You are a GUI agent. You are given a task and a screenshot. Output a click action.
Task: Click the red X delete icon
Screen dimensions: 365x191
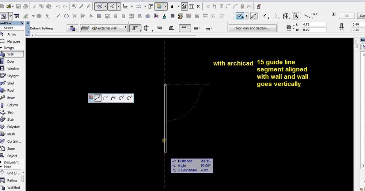point(75,16)
